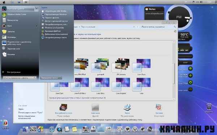
Task: Choose Windows Live Essentials in Start menu
Action: tap(53, 28)
